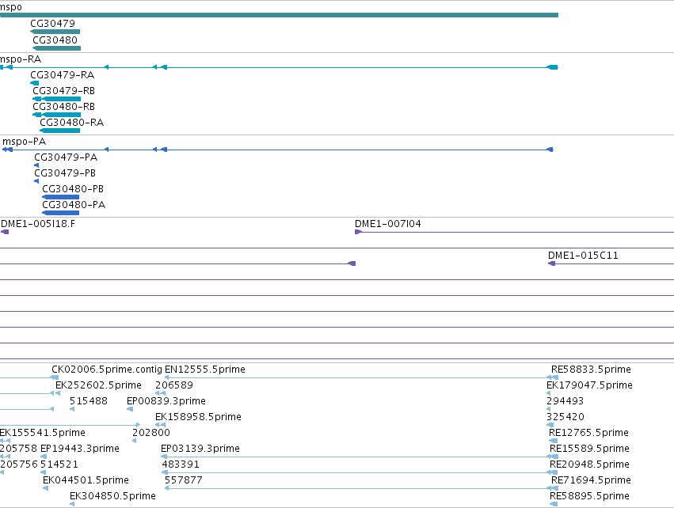The height and width of the screenshot is (508, 674).
Task: Select the 325420 EST label
Action: (565, 417)
